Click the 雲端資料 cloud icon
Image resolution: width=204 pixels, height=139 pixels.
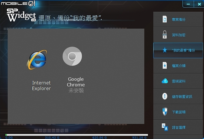point(165,81)
